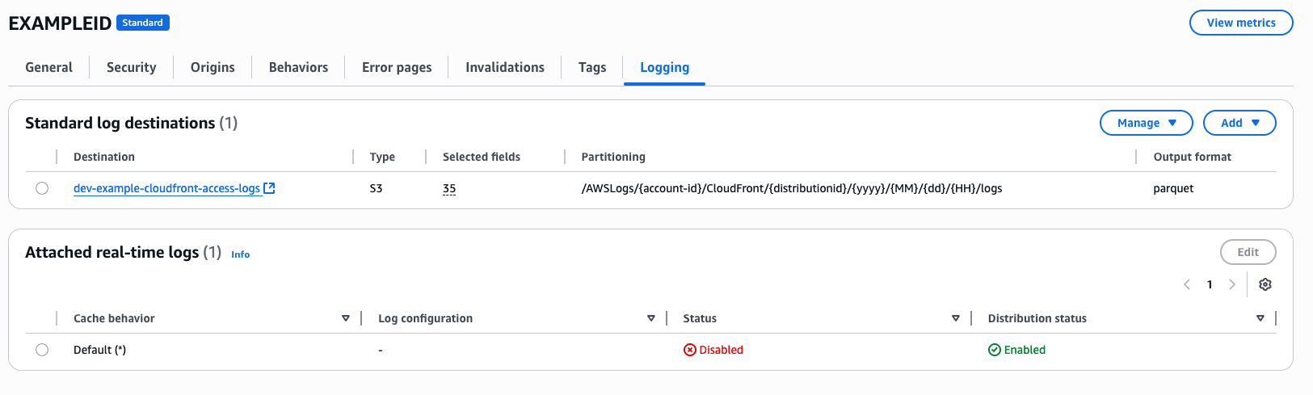Go to next page arrow in real-time logs
Screen dimensions: 1313x395
pos(1231,284)
